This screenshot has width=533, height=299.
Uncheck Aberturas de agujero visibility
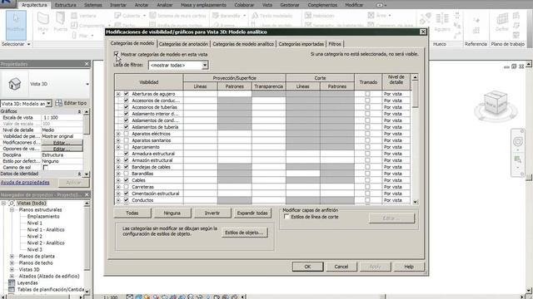(126, 94)
